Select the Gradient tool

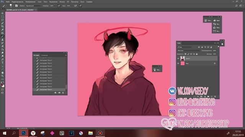tap(2, 49)
